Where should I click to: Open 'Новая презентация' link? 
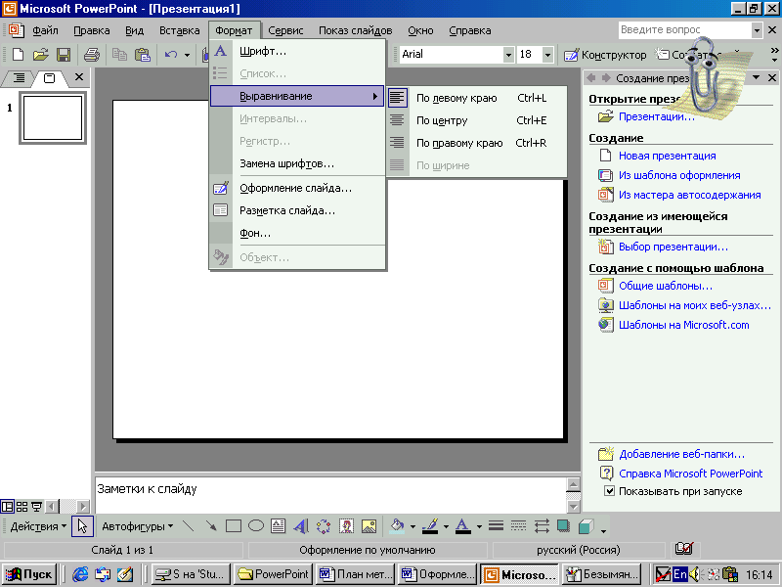point(668,156)
